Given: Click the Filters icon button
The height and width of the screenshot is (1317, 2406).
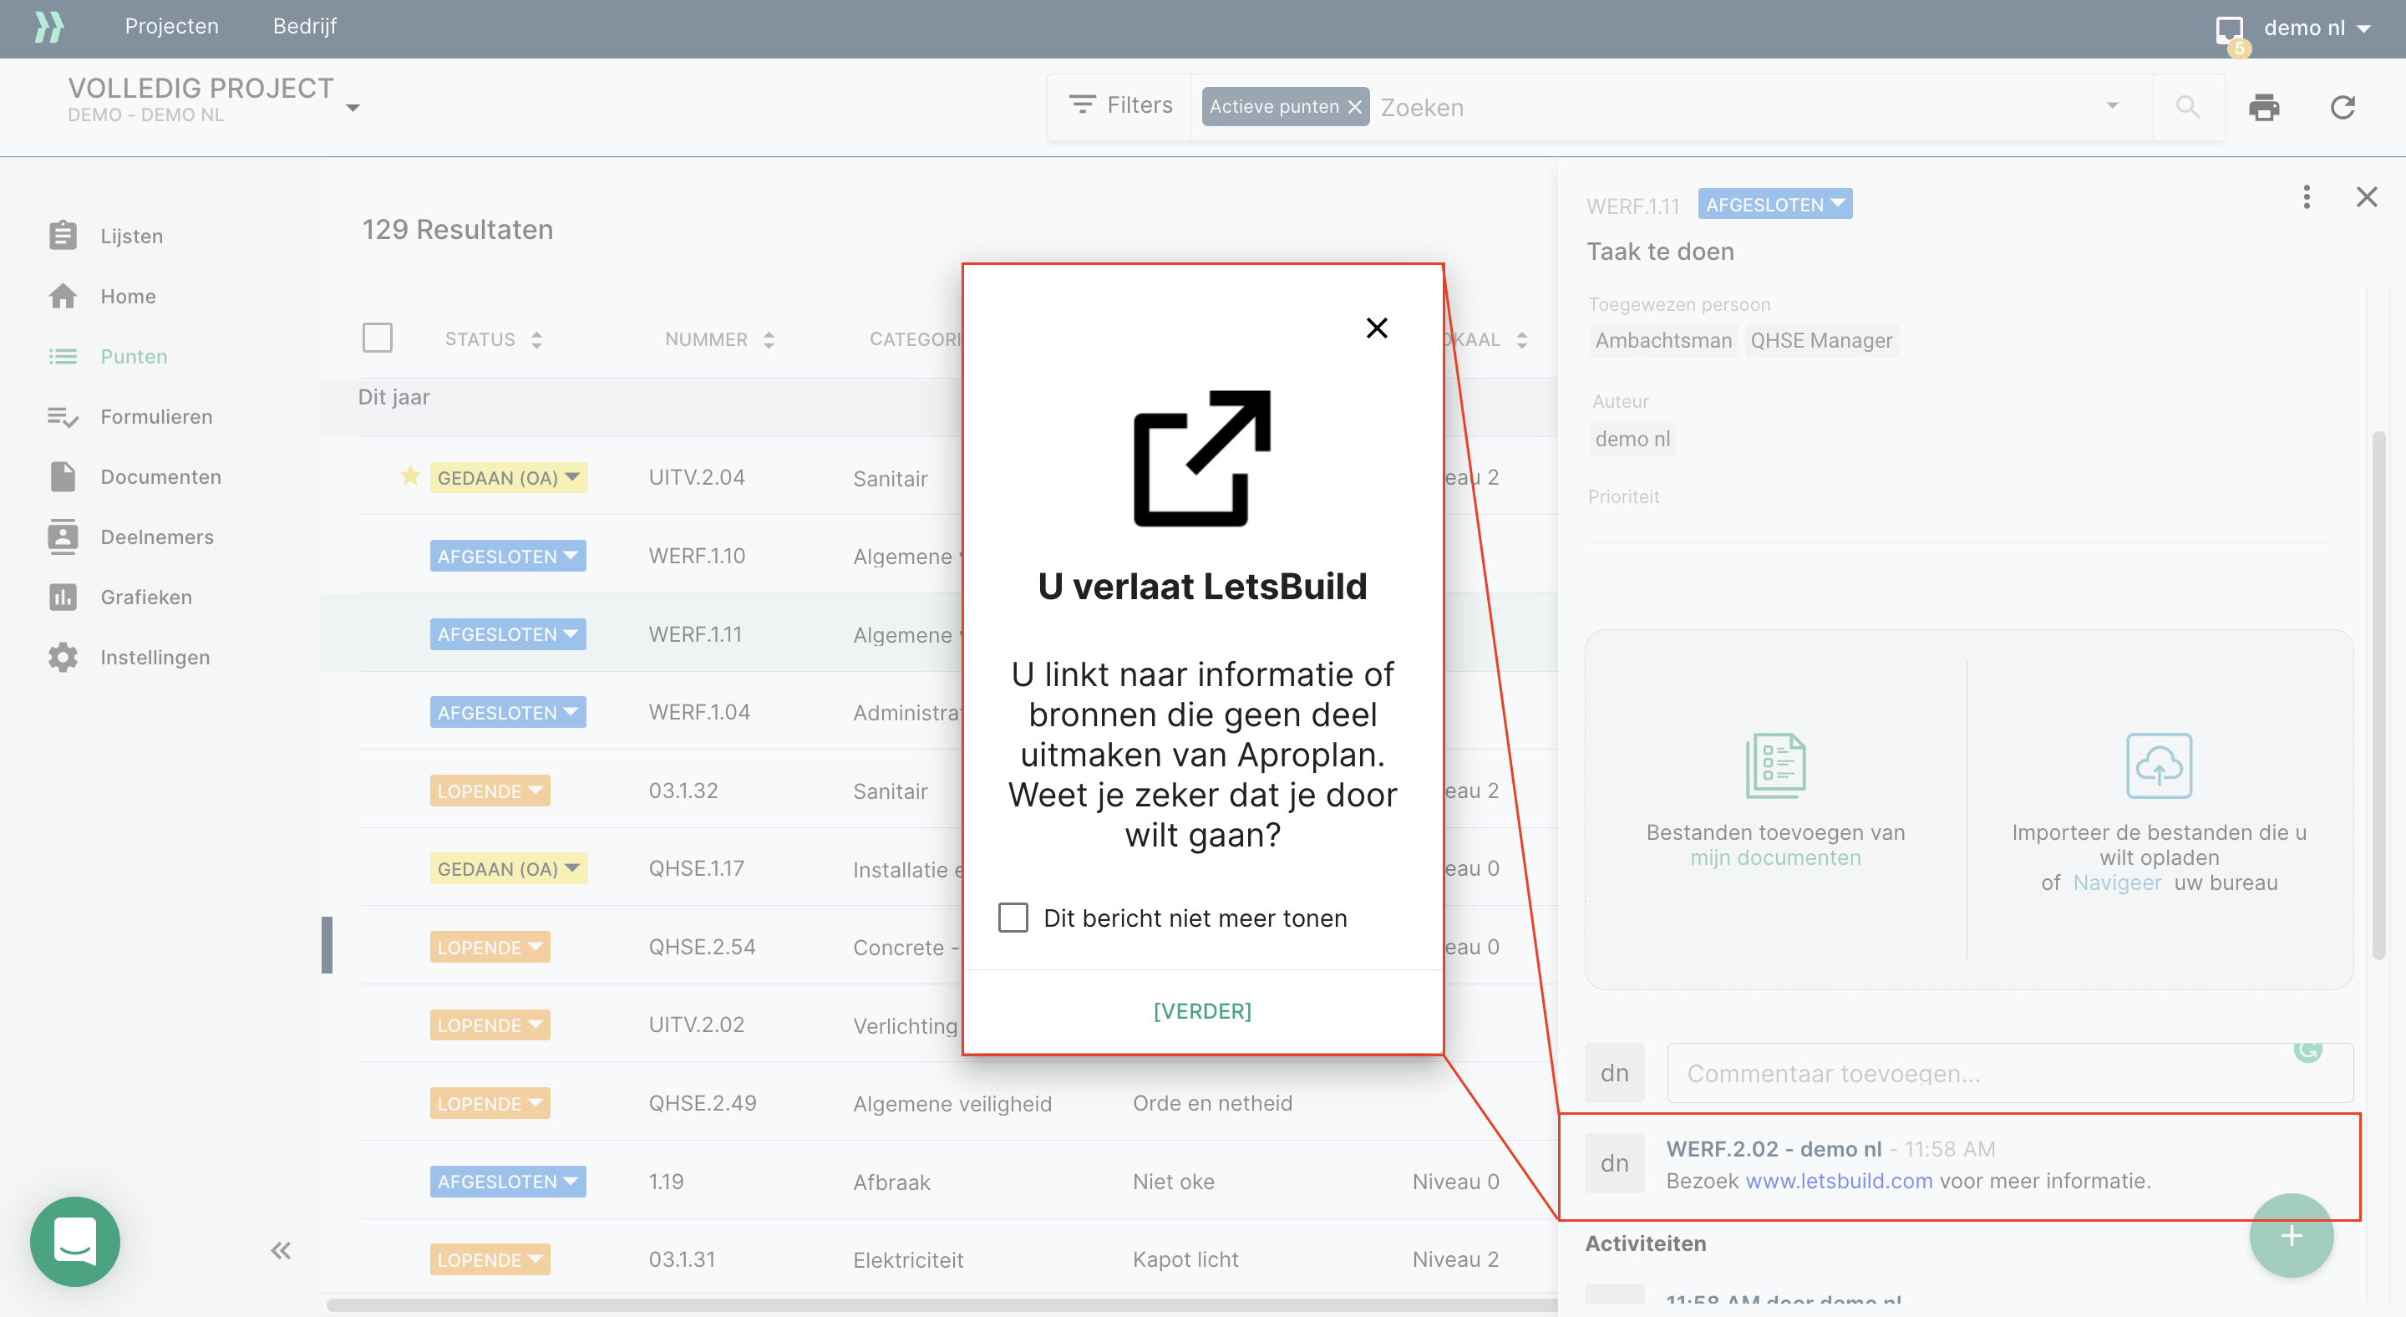Looking at the screenshot, I should (1119, 105).
